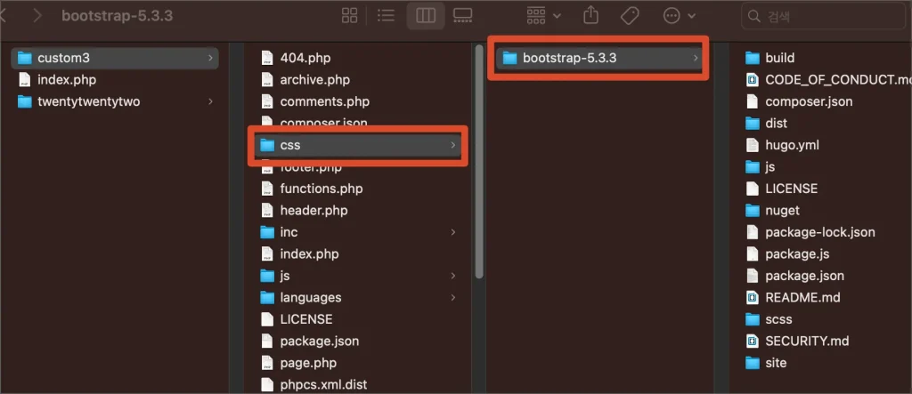Select the css folder

[289, 145]
